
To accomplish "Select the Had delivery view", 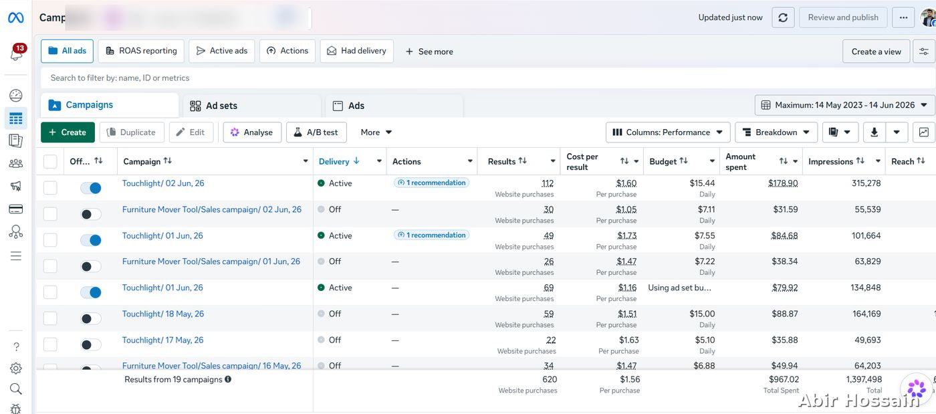I will 357,51.
